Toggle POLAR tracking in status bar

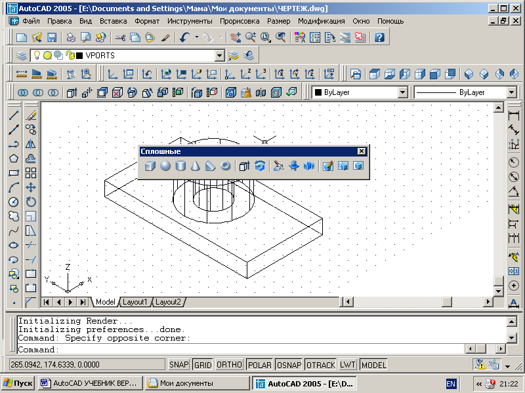pyautogui.click(x=259, y=365)
